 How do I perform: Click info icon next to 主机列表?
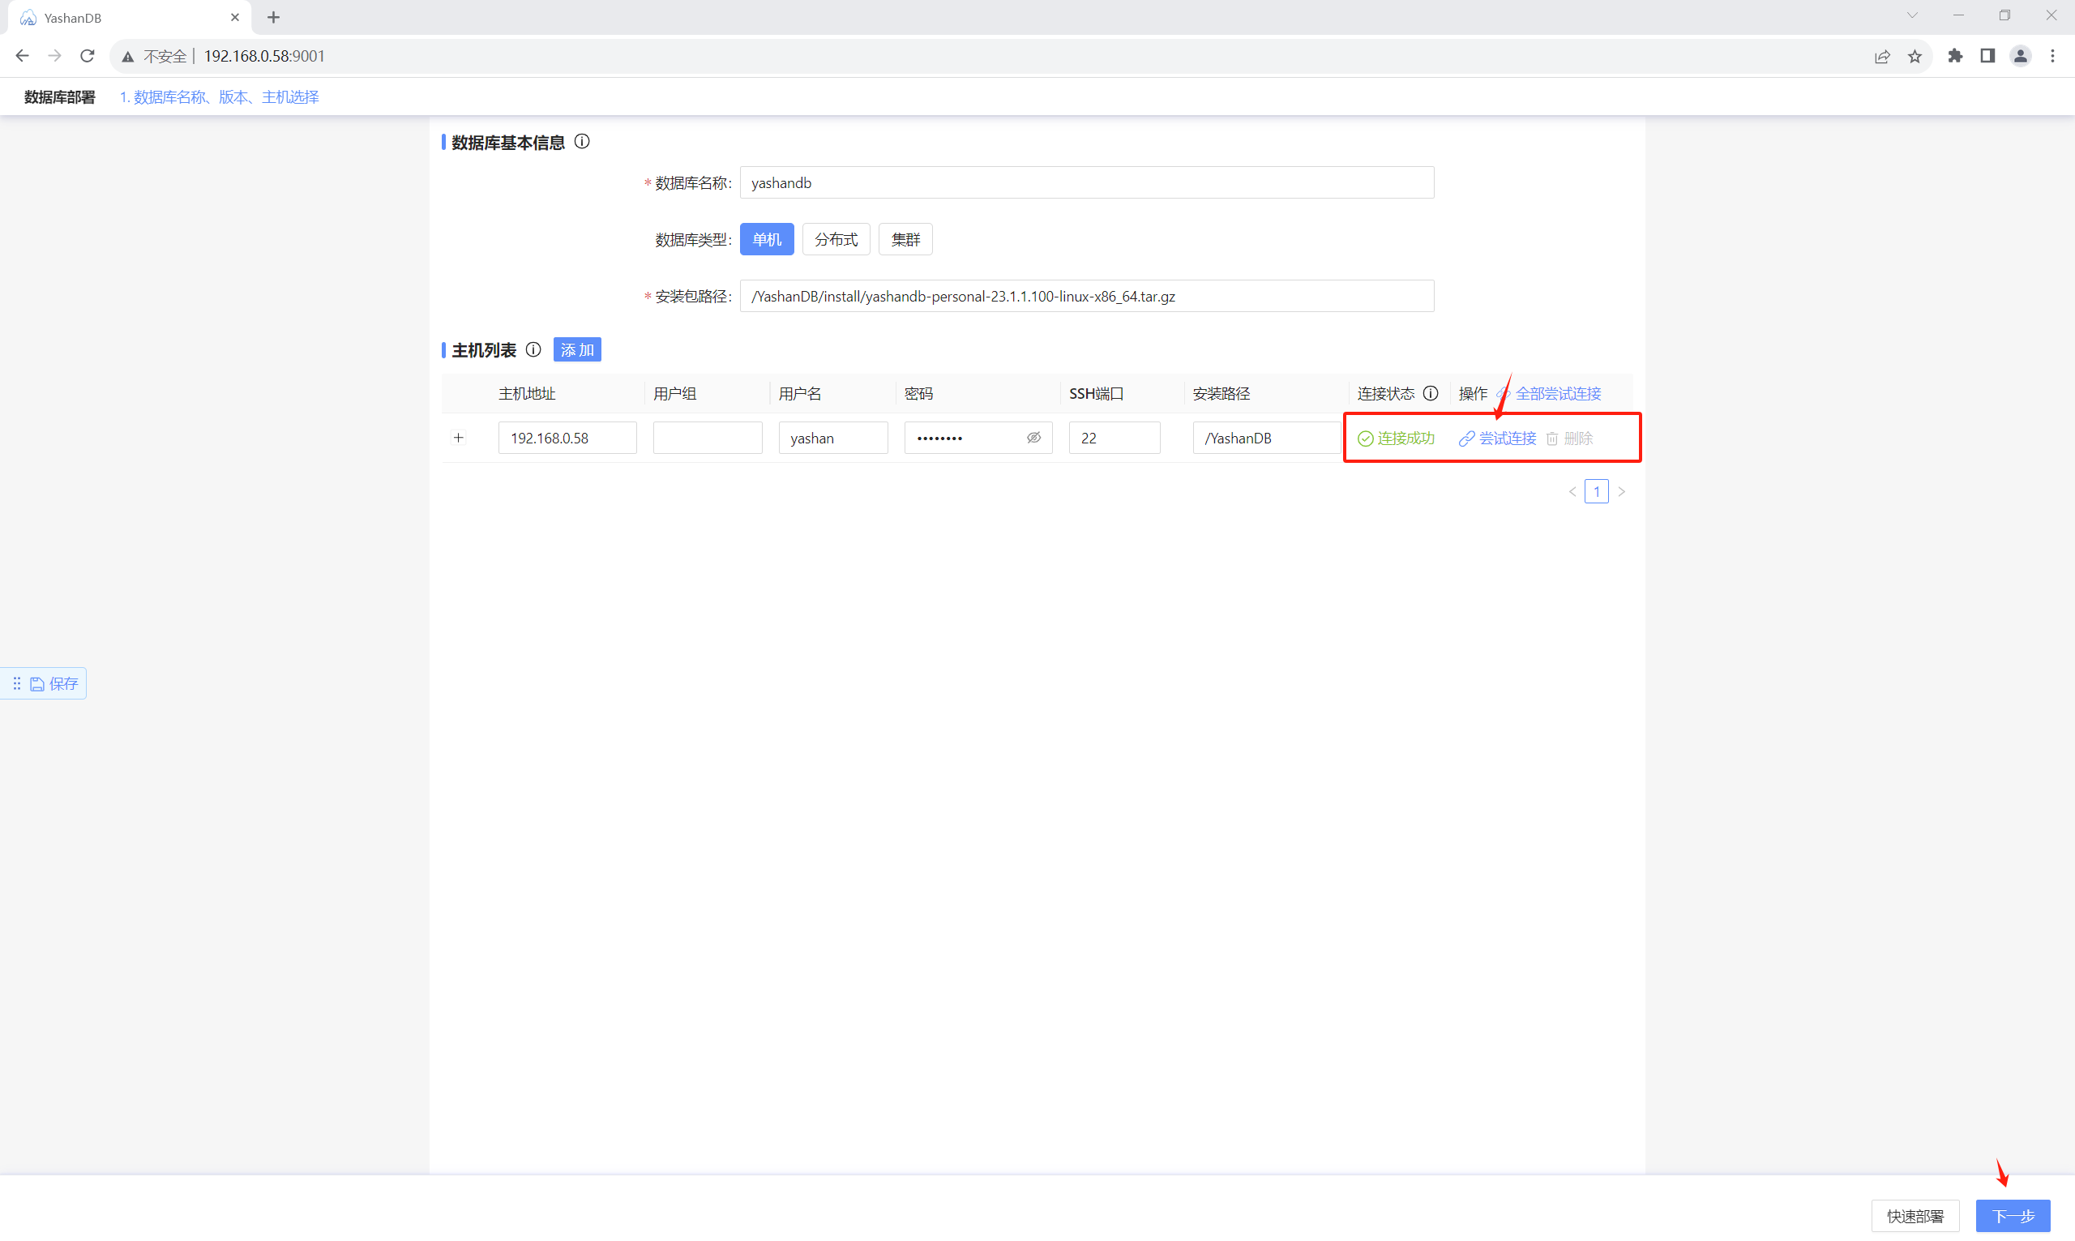click(x=533, y=349)
